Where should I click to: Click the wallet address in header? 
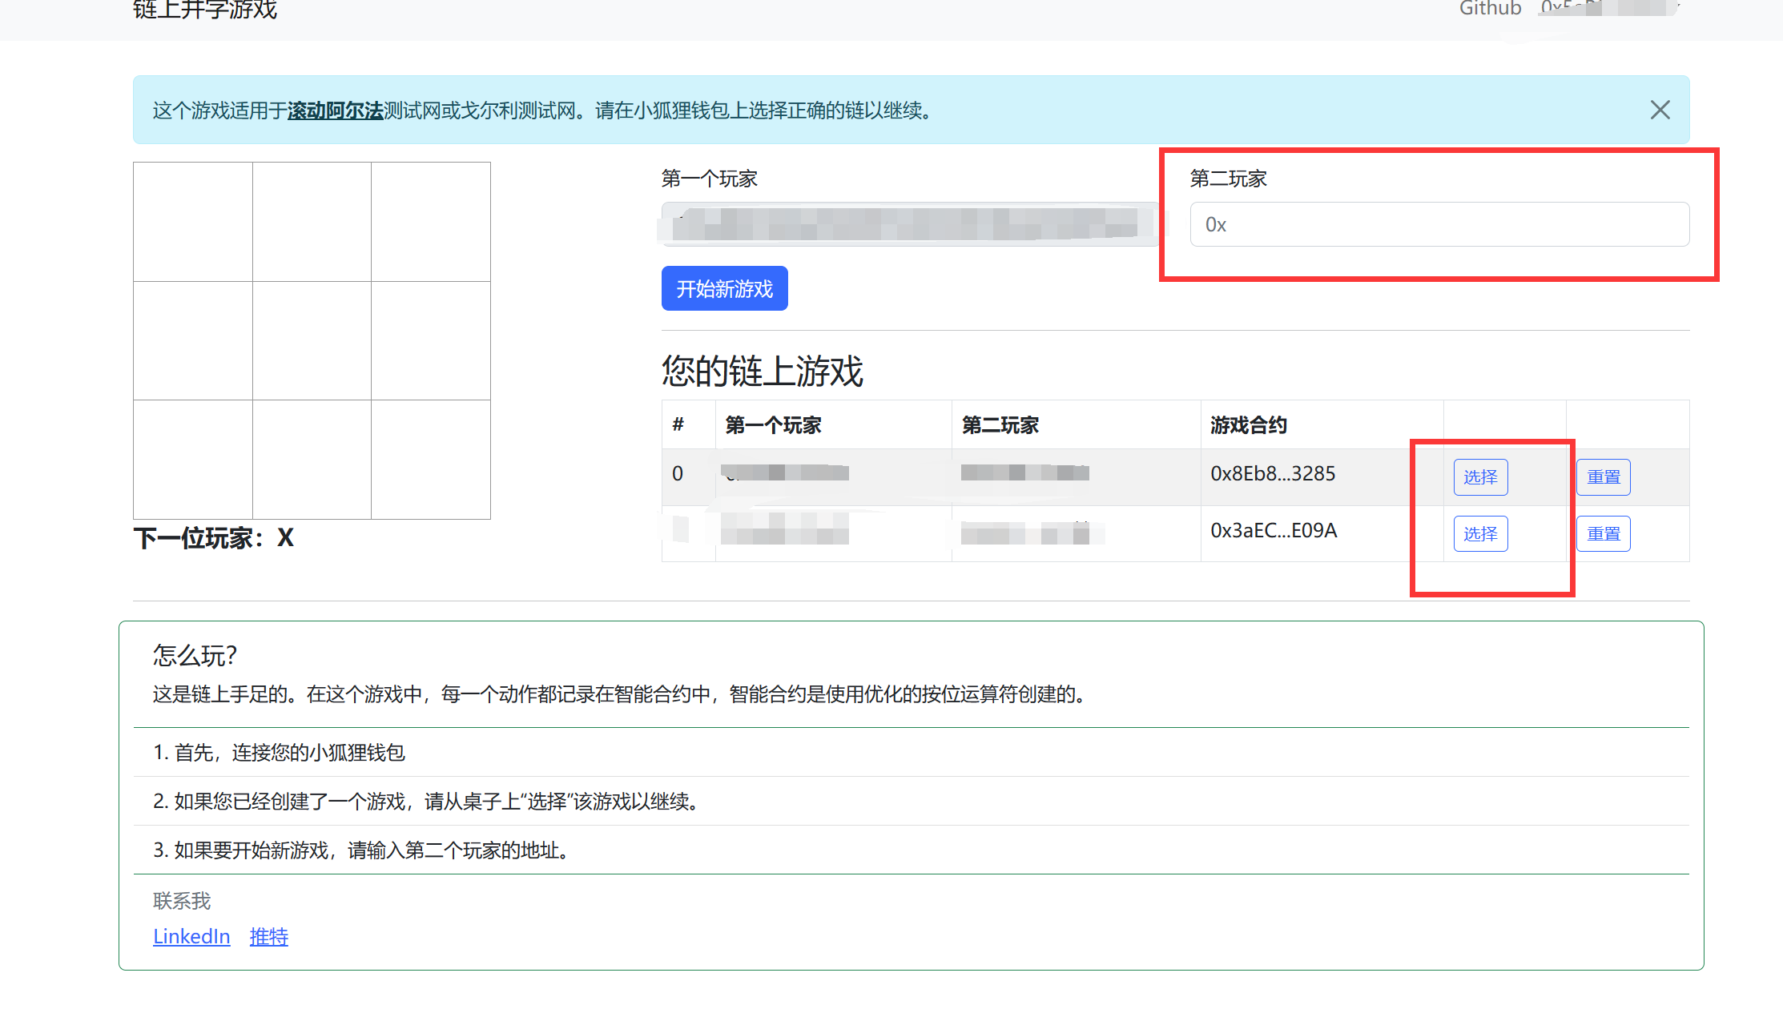1608,9
